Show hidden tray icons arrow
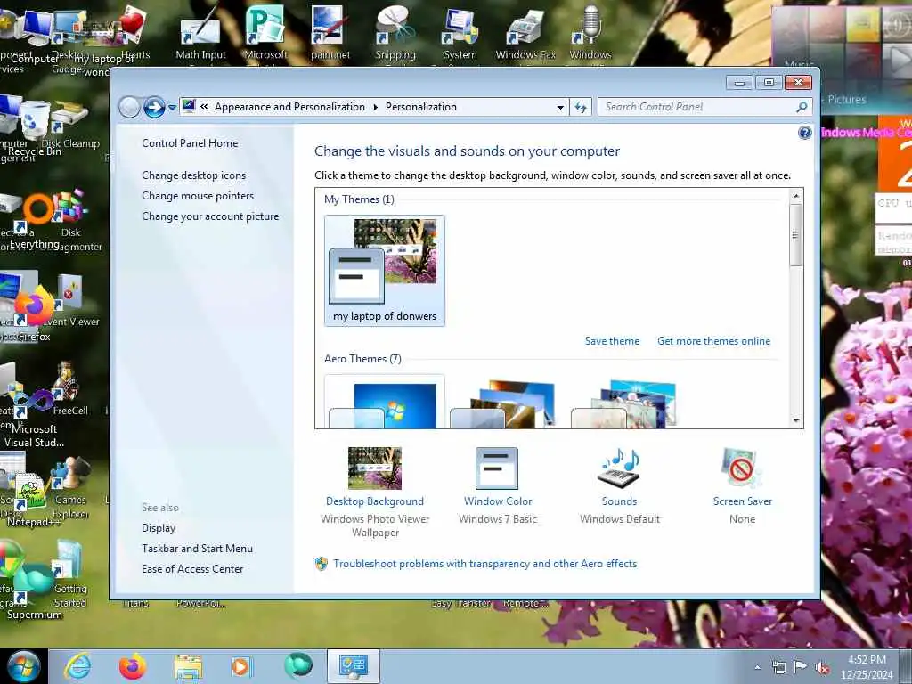This screenshot has width=912, height=684. (757, 667)
